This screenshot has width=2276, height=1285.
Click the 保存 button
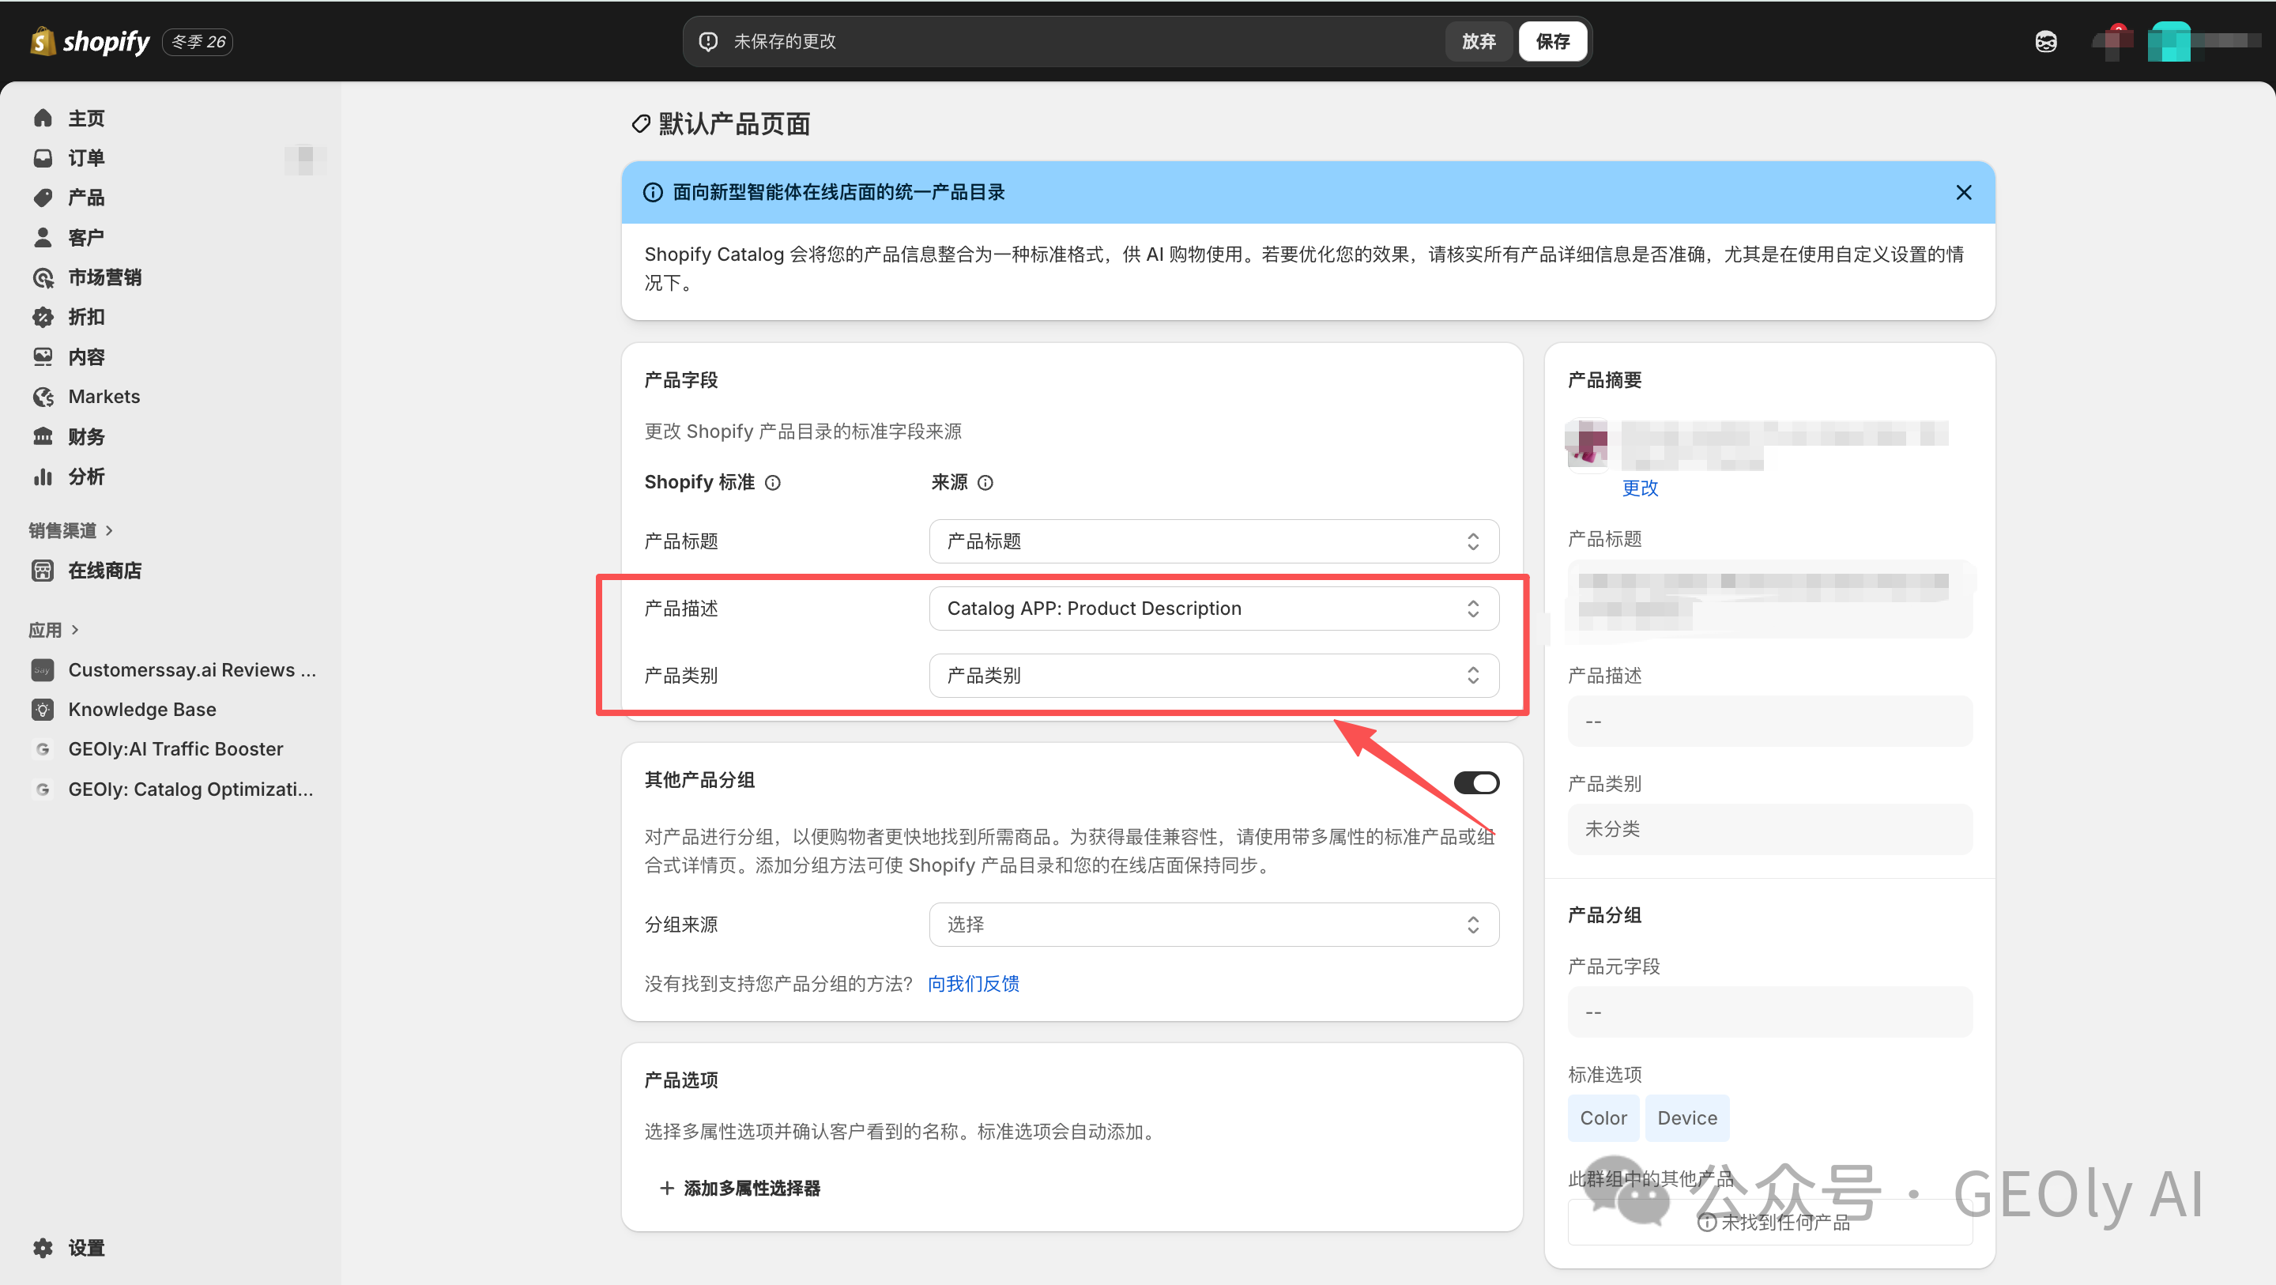click(x=1552, y=42)
